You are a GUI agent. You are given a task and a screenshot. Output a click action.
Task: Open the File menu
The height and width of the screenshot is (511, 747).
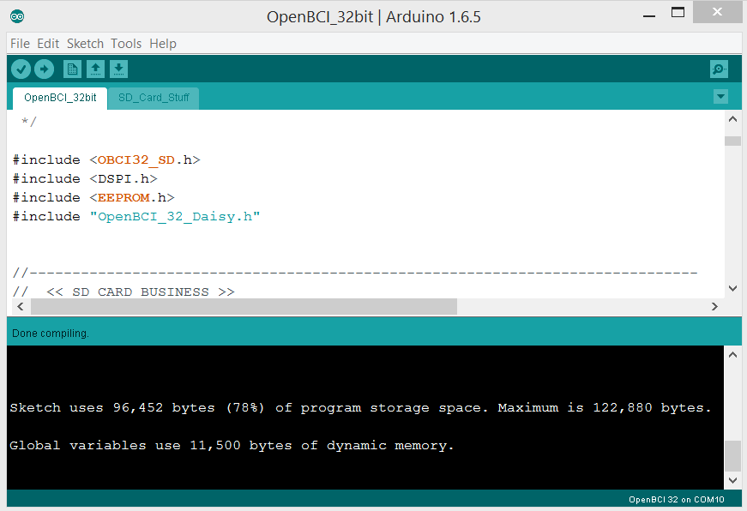click(x=20, y=44)
